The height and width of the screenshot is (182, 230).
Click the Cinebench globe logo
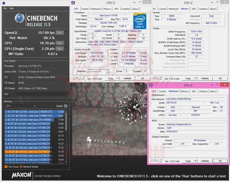point(20,18)
